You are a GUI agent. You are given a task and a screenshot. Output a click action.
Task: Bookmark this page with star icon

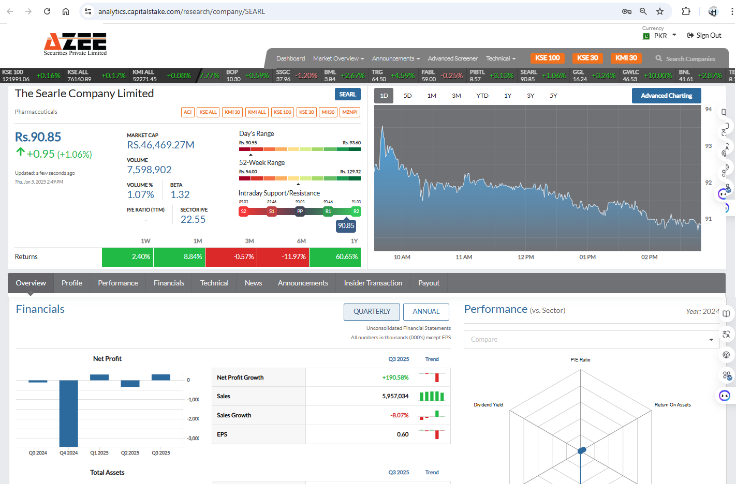tap(660, 11)
